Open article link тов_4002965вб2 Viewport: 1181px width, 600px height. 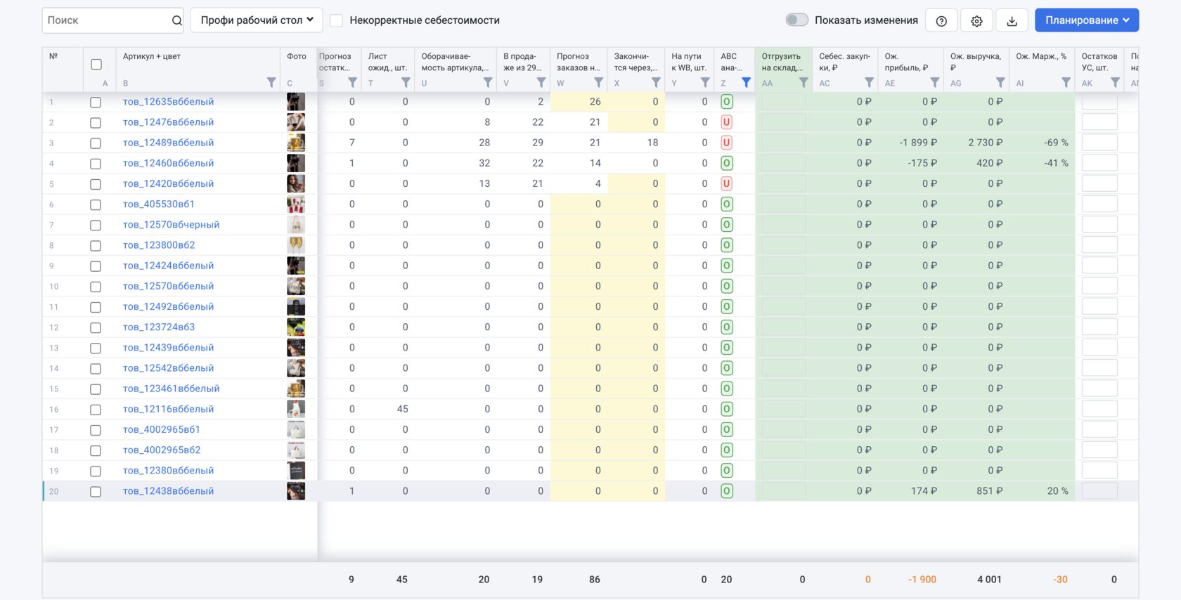tap(162, 450)
